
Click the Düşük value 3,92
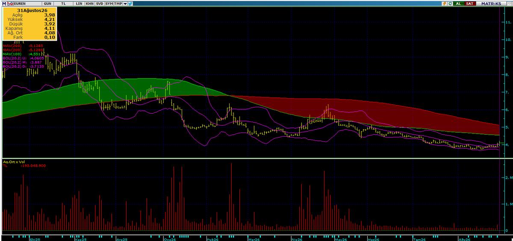pyautogui.click(x=50, y=24)
